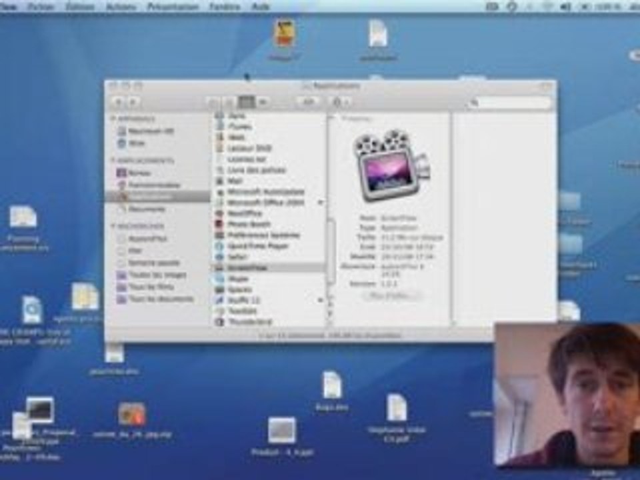This screenshot has width=640, height=480.
Task: Collapse the RECHERCHER sidebar section
Action: click(x=113, y=226)
